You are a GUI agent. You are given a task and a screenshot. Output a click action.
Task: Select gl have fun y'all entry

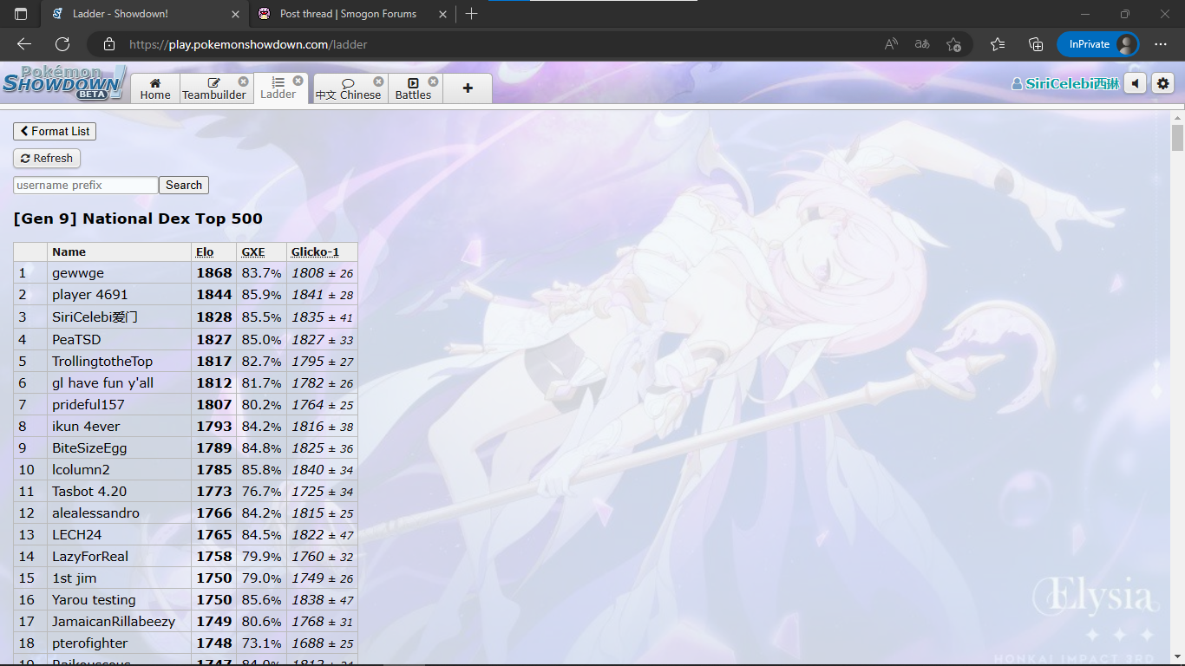coord(102,382)
